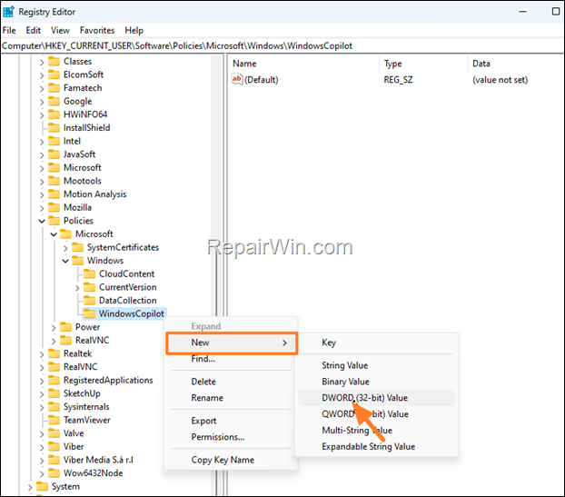
Task: Click the WindowsCopilot folder icon
Action: (89, 313)
